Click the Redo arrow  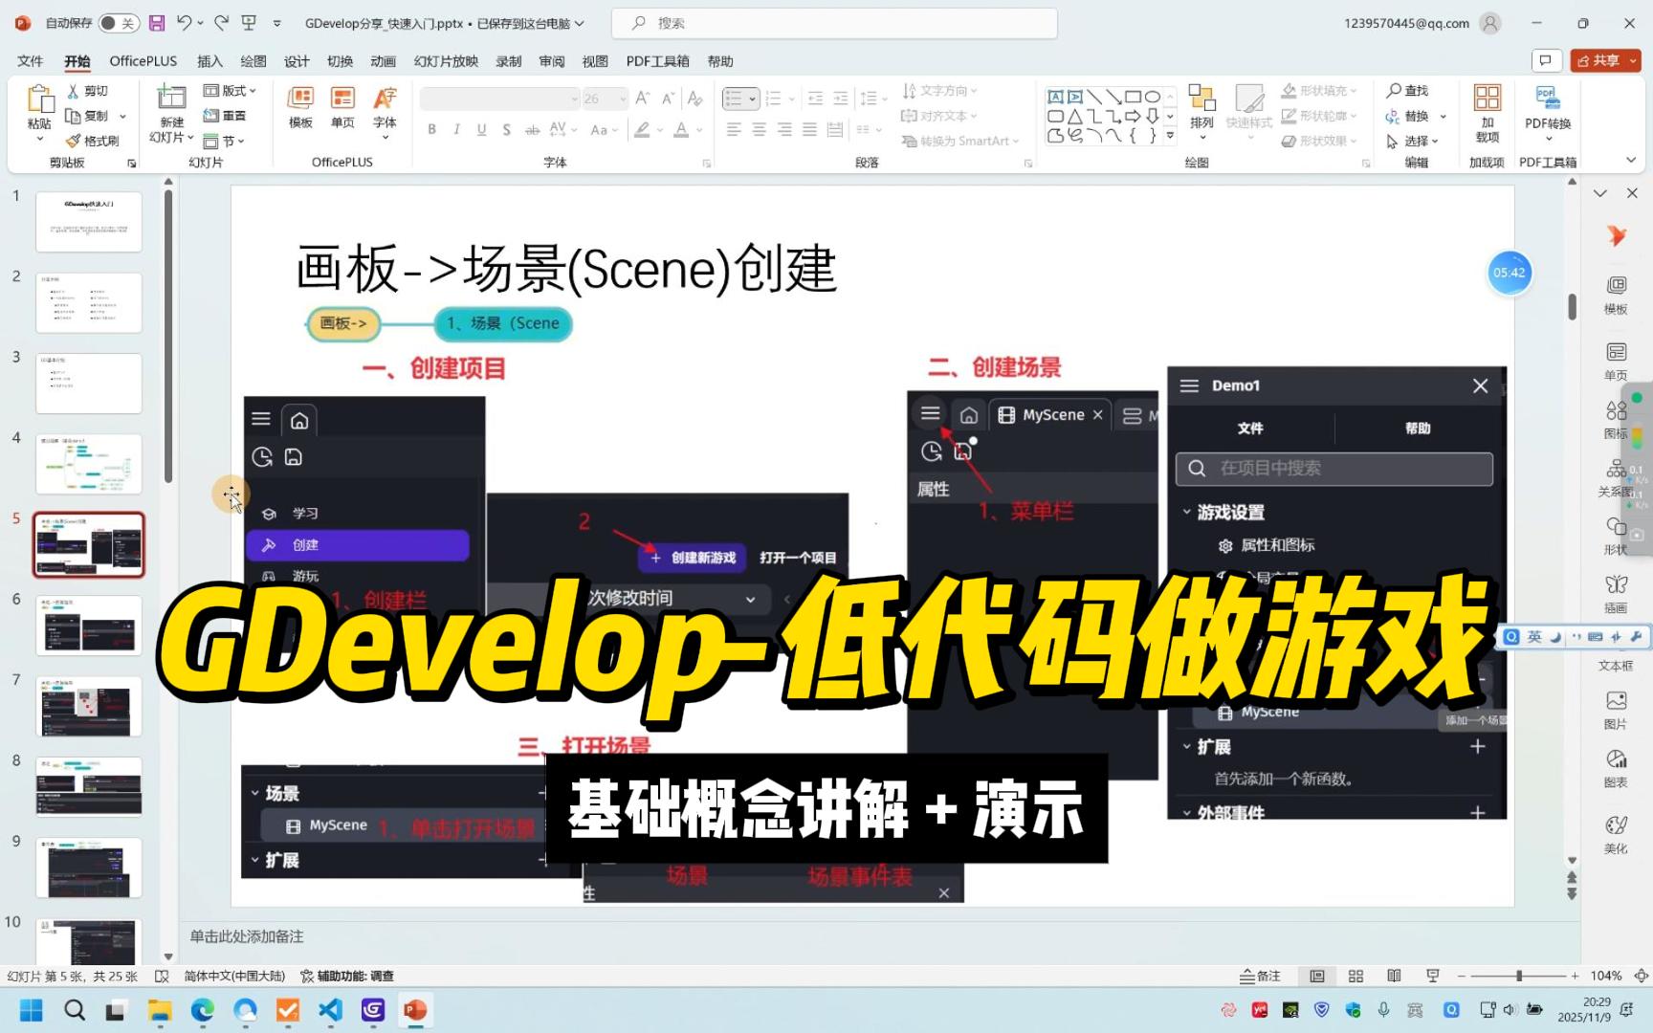click(221, 23)
